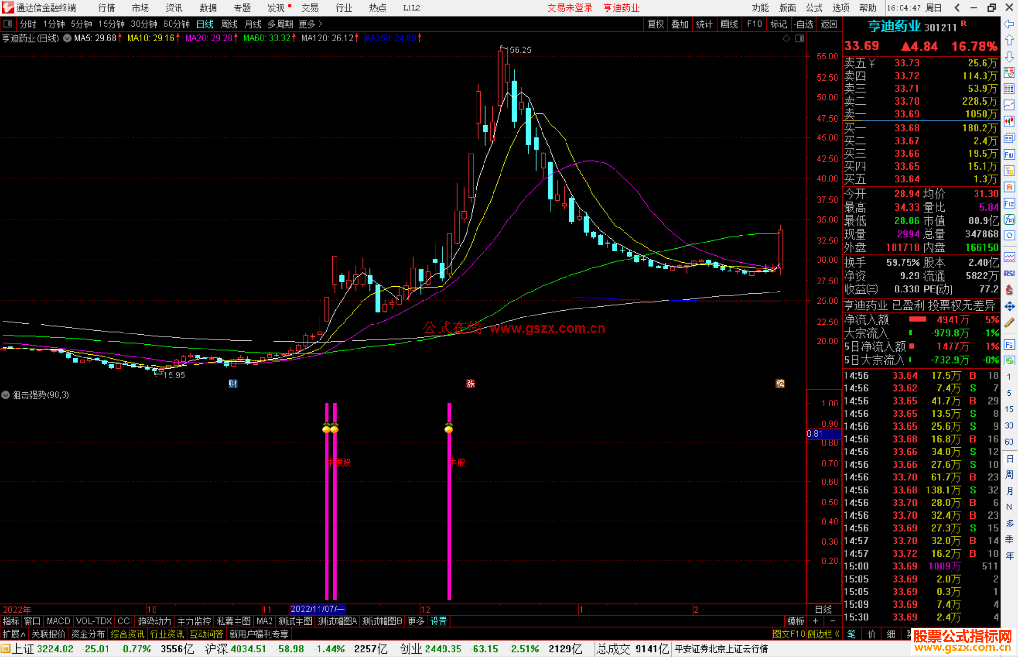Click the candlestick chart sidebar icon
1018x657 pixels.
click(x=1009, y=122)
